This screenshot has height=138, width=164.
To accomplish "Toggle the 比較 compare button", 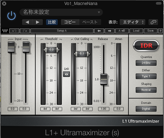I will (52, 22).
